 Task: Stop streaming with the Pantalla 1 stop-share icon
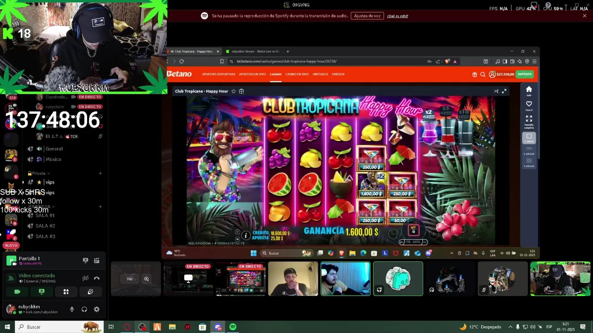85,260
